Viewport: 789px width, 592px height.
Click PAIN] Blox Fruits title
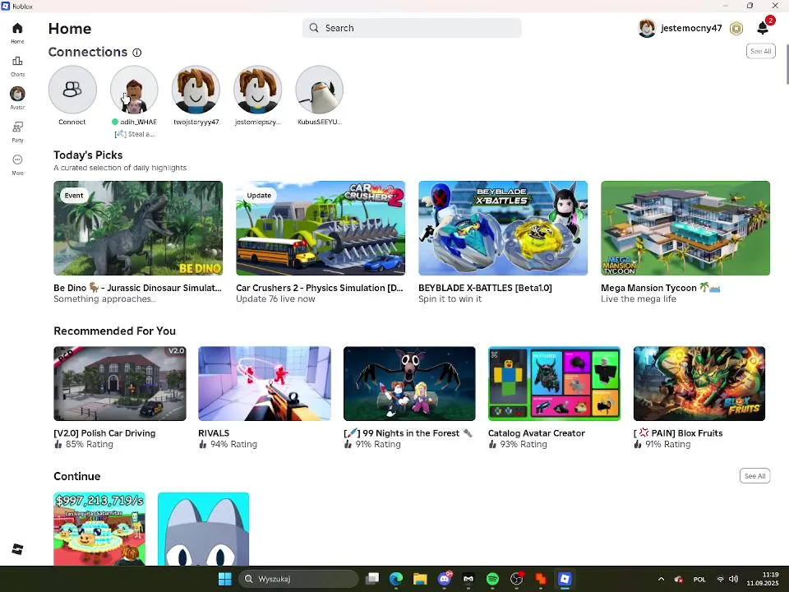pyautogui.click(x=678, y=433)
